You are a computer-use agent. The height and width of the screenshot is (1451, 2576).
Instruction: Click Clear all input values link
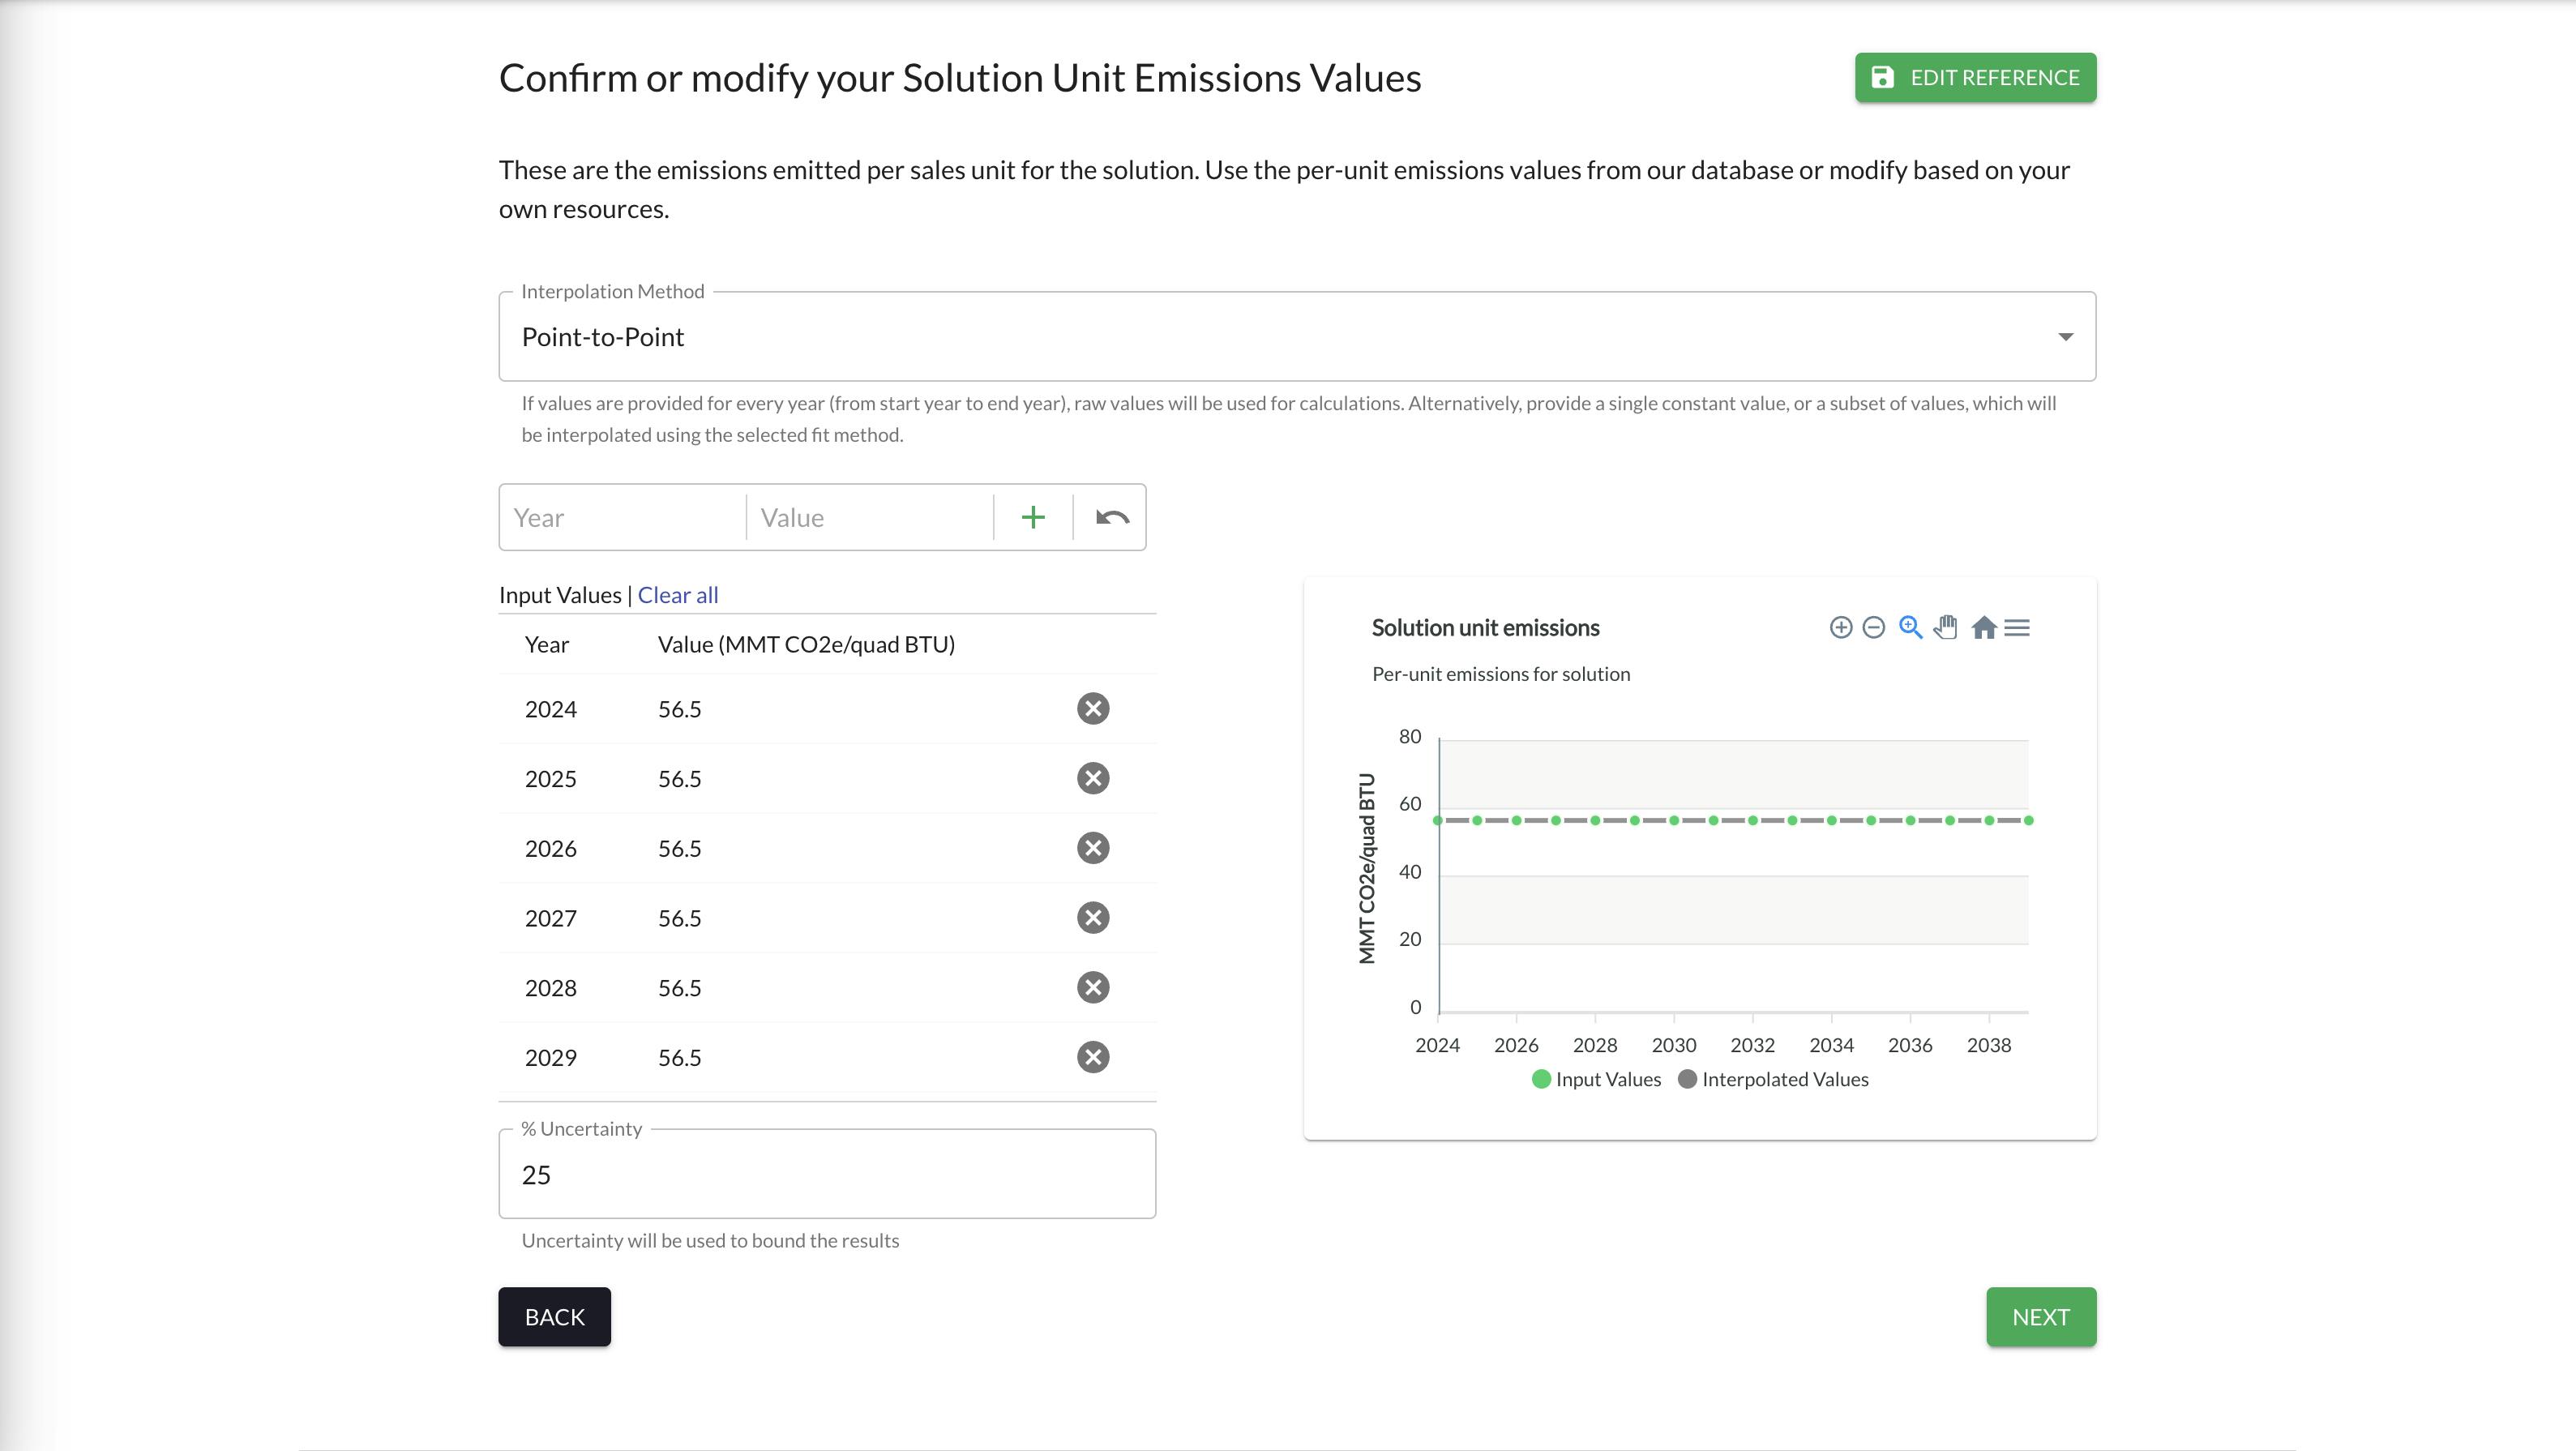pyautogui.click(x=678, y=593)
